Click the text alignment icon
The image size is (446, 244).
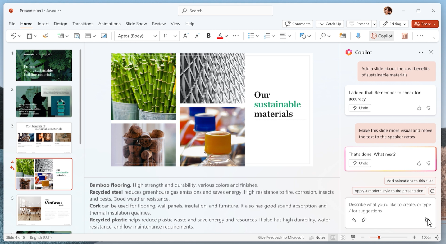point(283,36)
